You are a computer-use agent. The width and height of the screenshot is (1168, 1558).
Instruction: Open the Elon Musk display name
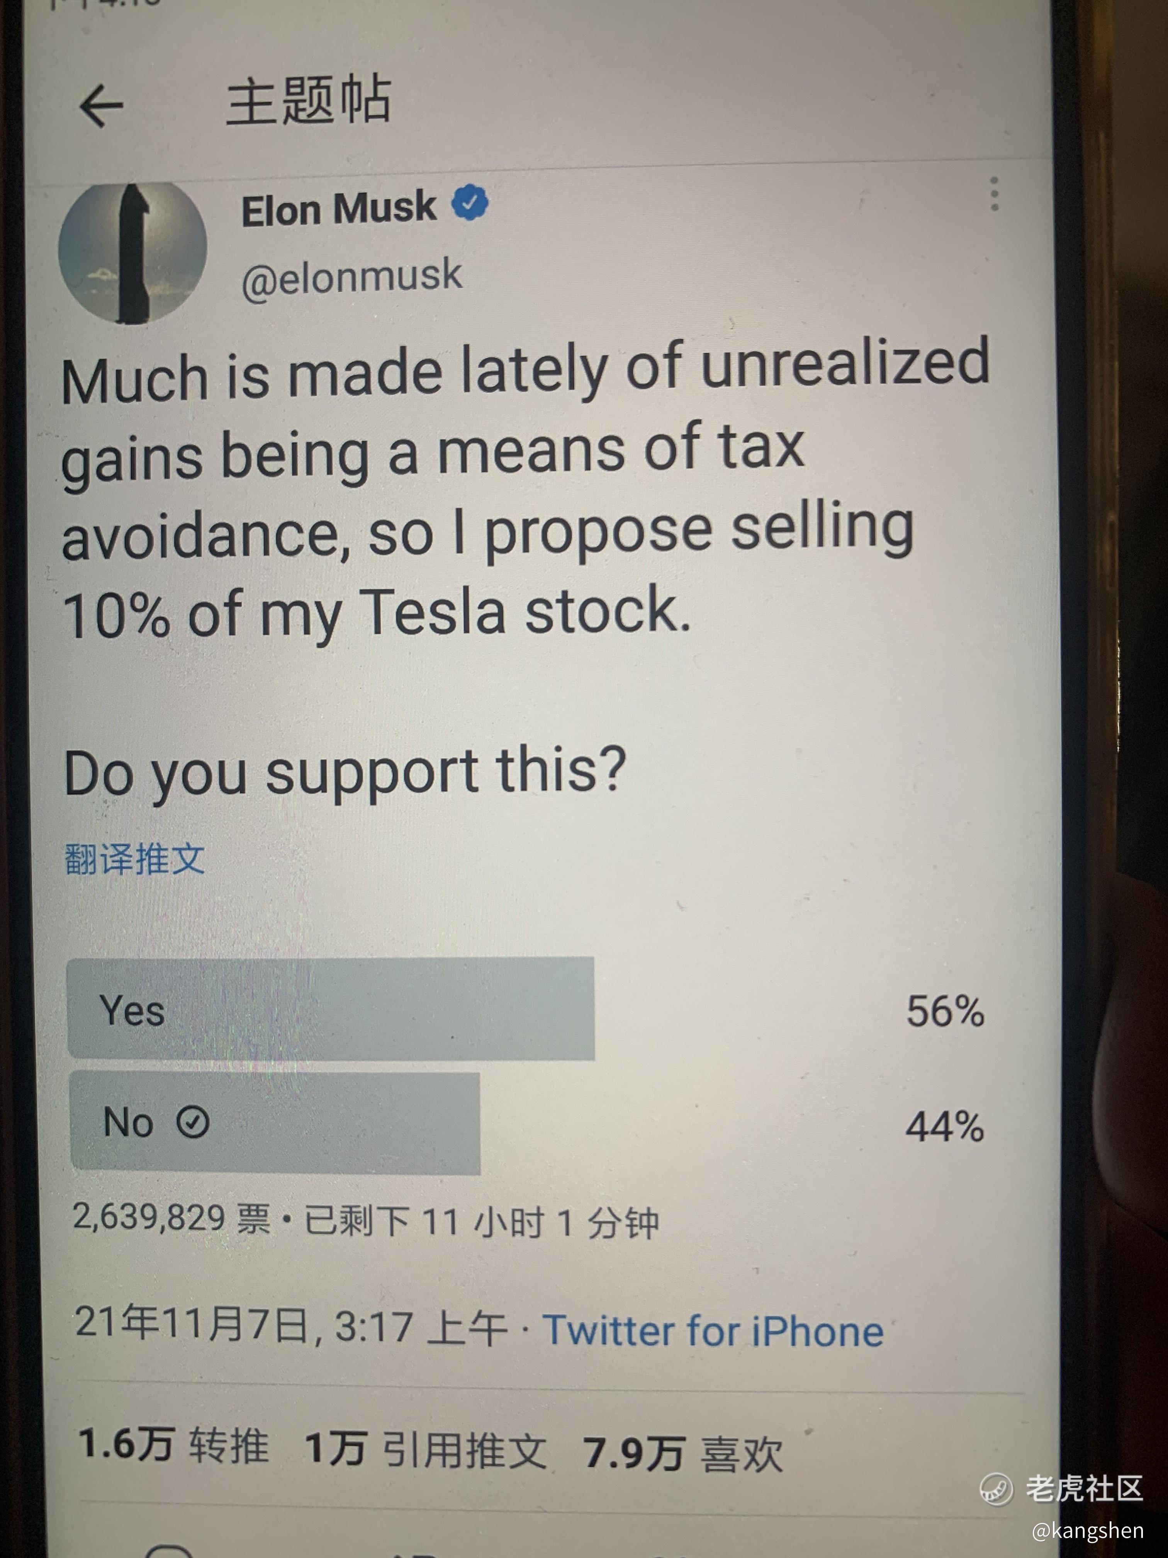[x=339, y=209]
